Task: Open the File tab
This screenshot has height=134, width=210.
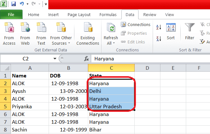Action: click(x=11, y=14)
